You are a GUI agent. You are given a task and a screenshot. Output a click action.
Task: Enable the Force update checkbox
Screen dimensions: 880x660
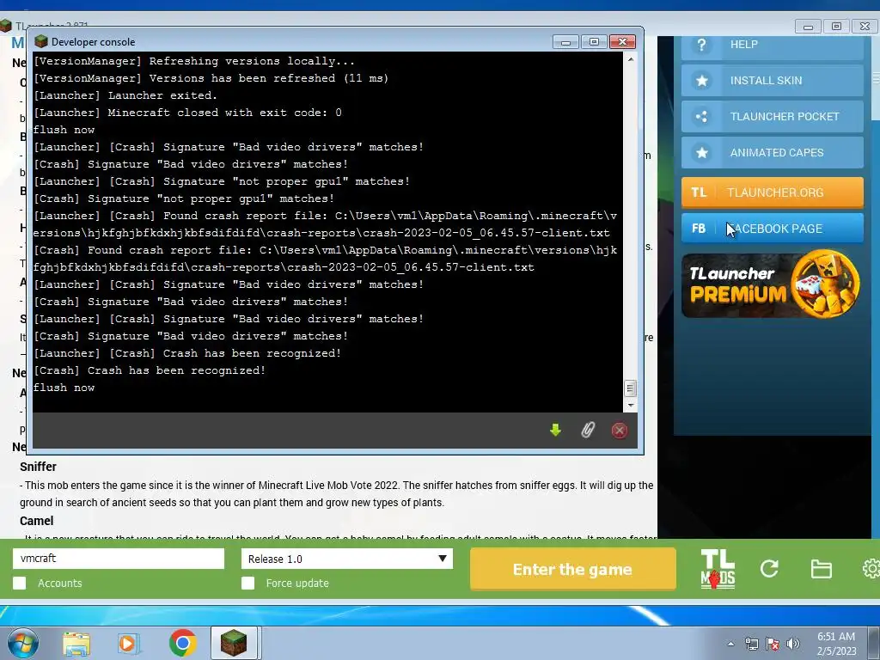pos(248,584)
